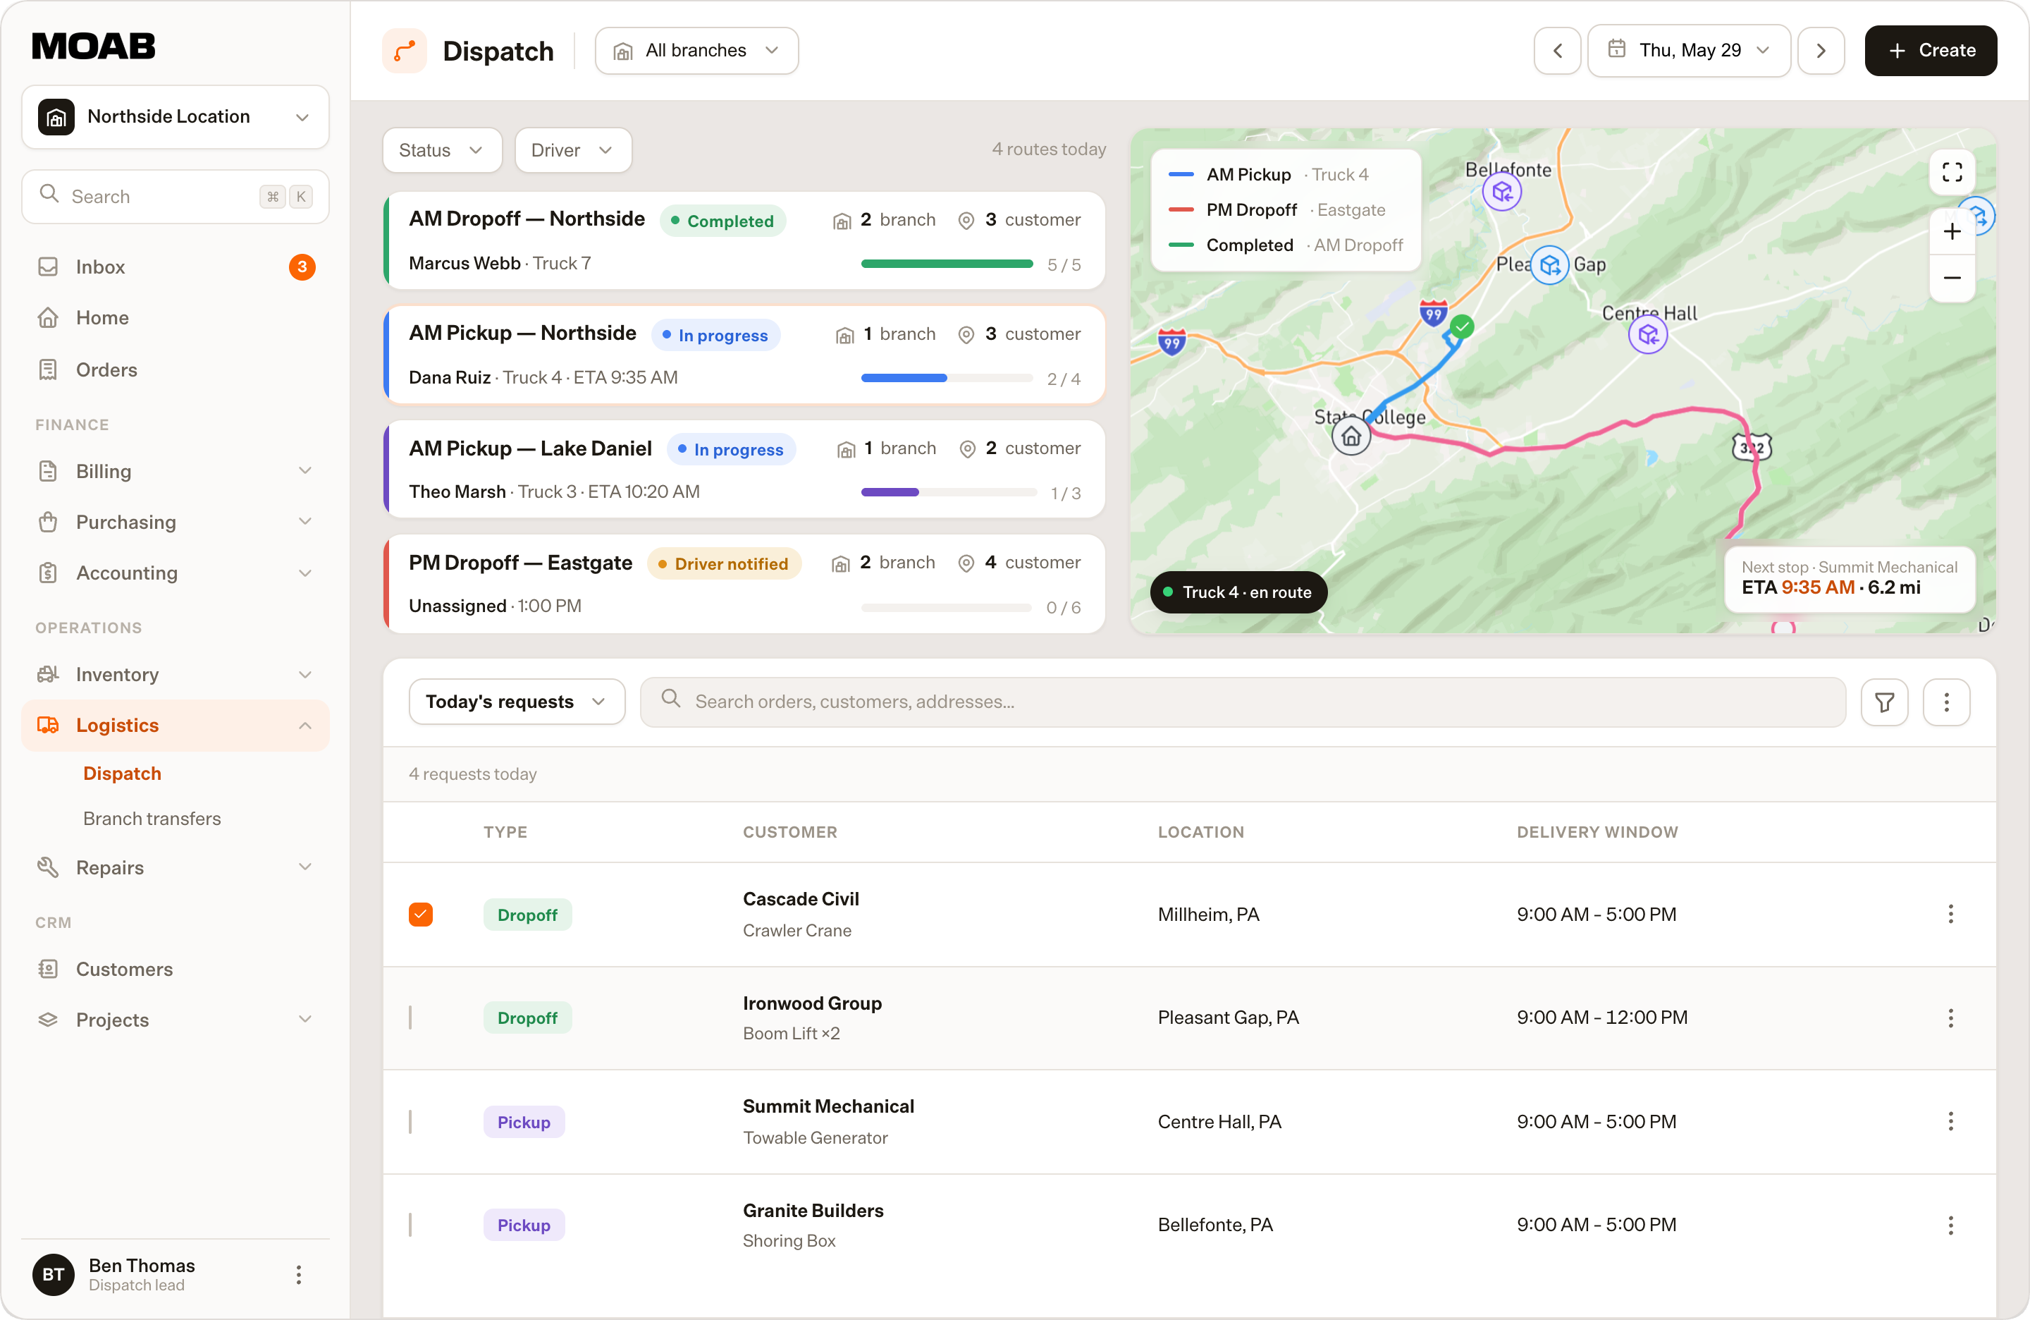Viewport: 2030px width, 1320px height.
Task: Click AM Pickup — Northside progress bar
Action: click(947, 378)
